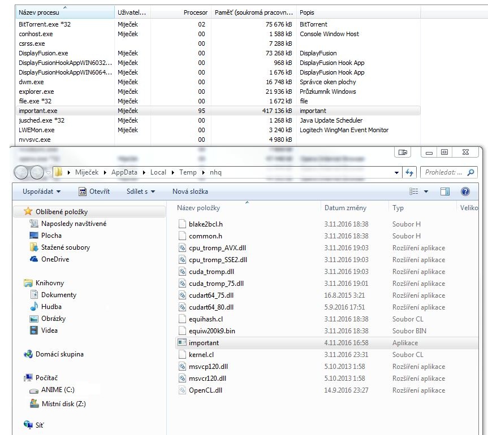Click the Videa film icon
Screen dimensions: 488x435
click(34, 330)
